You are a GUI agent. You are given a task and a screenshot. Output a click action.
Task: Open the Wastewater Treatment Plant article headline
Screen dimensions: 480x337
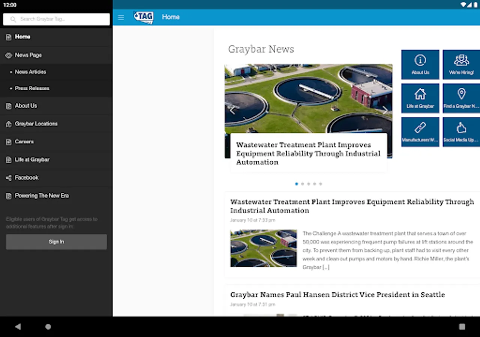pos(352,206)
